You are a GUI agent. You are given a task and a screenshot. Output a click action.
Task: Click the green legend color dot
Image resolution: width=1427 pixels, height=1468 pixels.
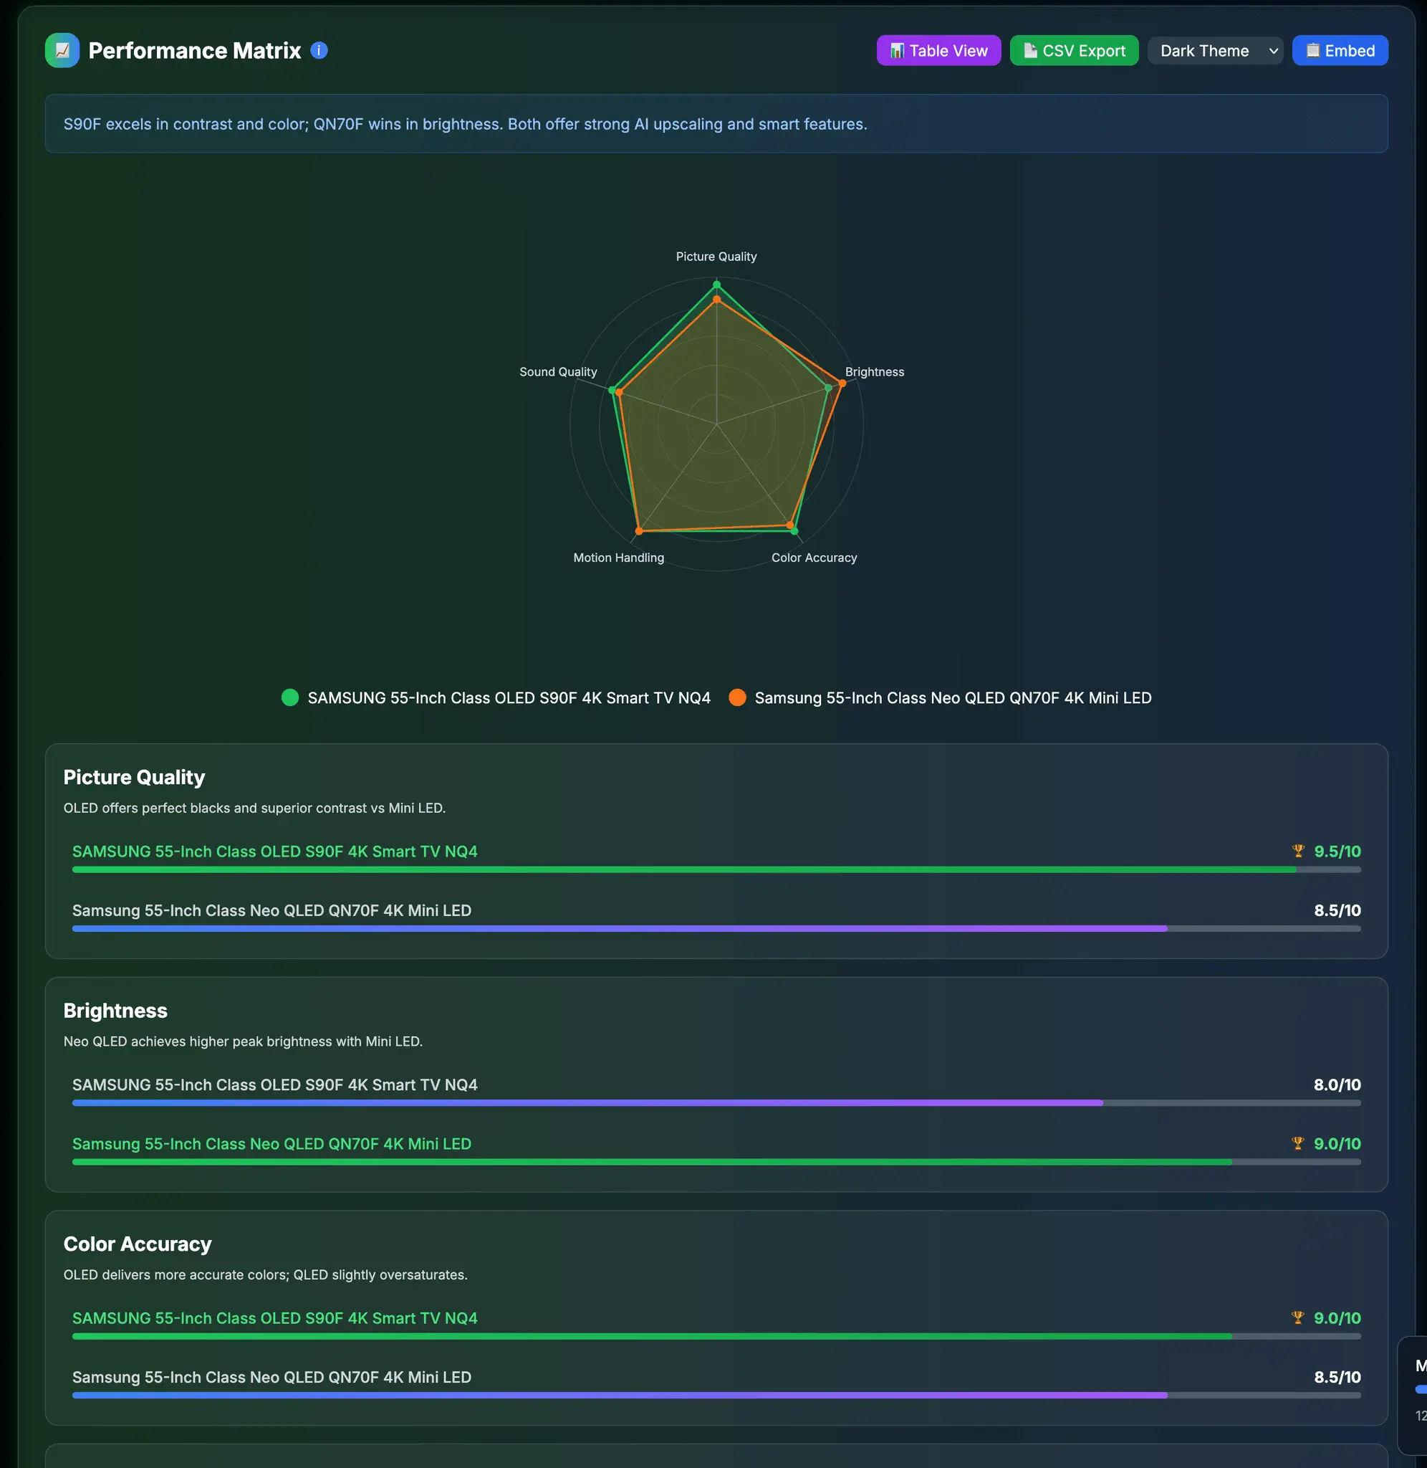click(290, 698)
